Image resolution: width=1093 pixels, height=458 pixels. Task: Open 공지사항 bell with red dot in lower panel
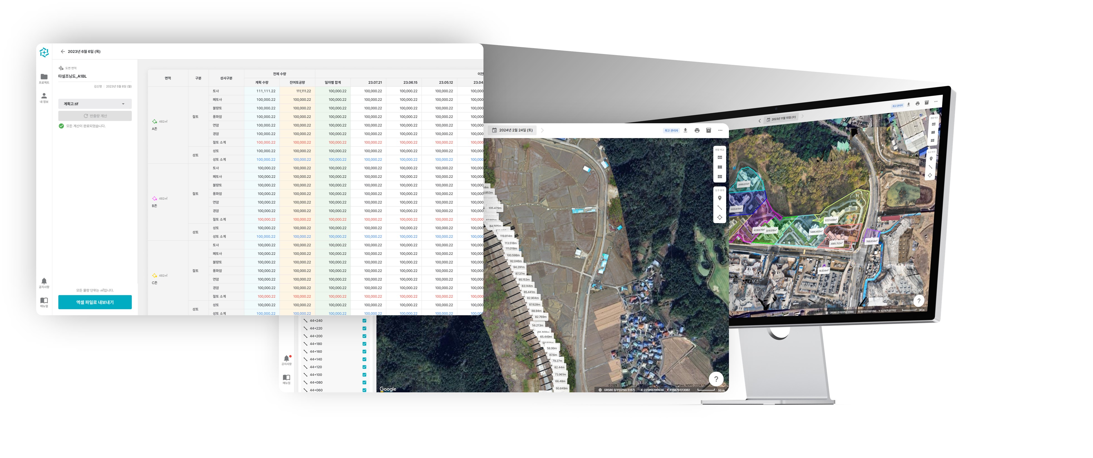[x=287, y=360]
